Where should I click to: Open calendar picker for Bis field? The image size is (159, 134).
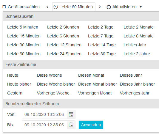tap(71, 125)
